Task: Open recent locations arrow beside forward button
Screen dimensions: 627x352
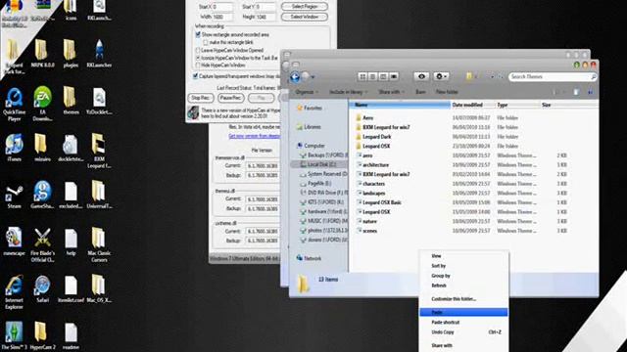Action: [313, 77]
